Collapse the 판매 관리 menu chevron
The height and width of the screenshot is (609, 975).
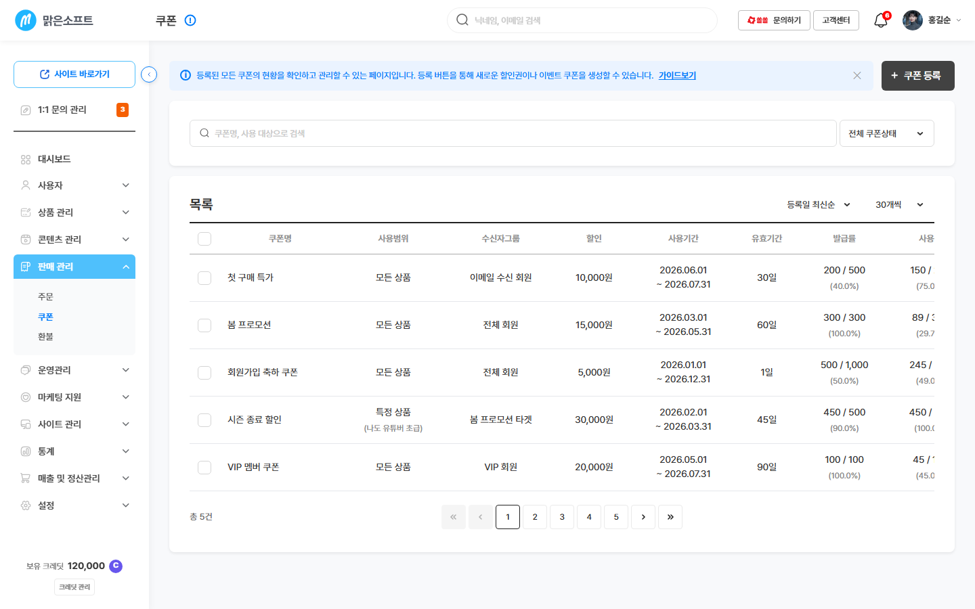click(126, 267)
